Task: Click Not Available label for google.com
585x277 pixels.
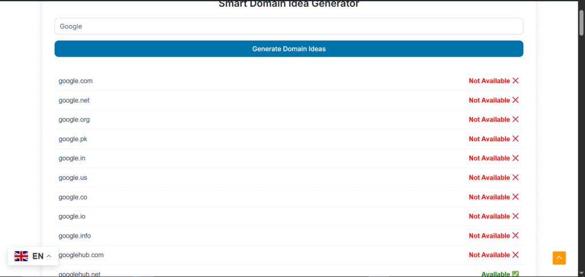Action: [489, 81]
